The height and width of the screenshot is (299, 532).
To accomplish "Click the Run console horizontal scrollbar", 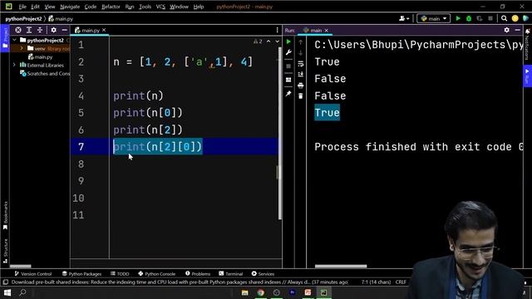I will pyautogui.click(x=341, y=266).
